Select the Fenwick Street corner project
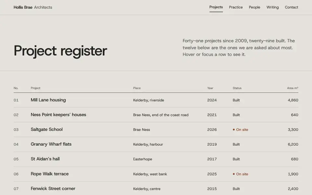 tap(156, 188)
